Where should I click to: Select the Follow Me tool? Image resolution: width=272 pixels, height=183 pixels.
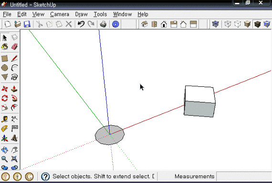[x=14, y=98]
